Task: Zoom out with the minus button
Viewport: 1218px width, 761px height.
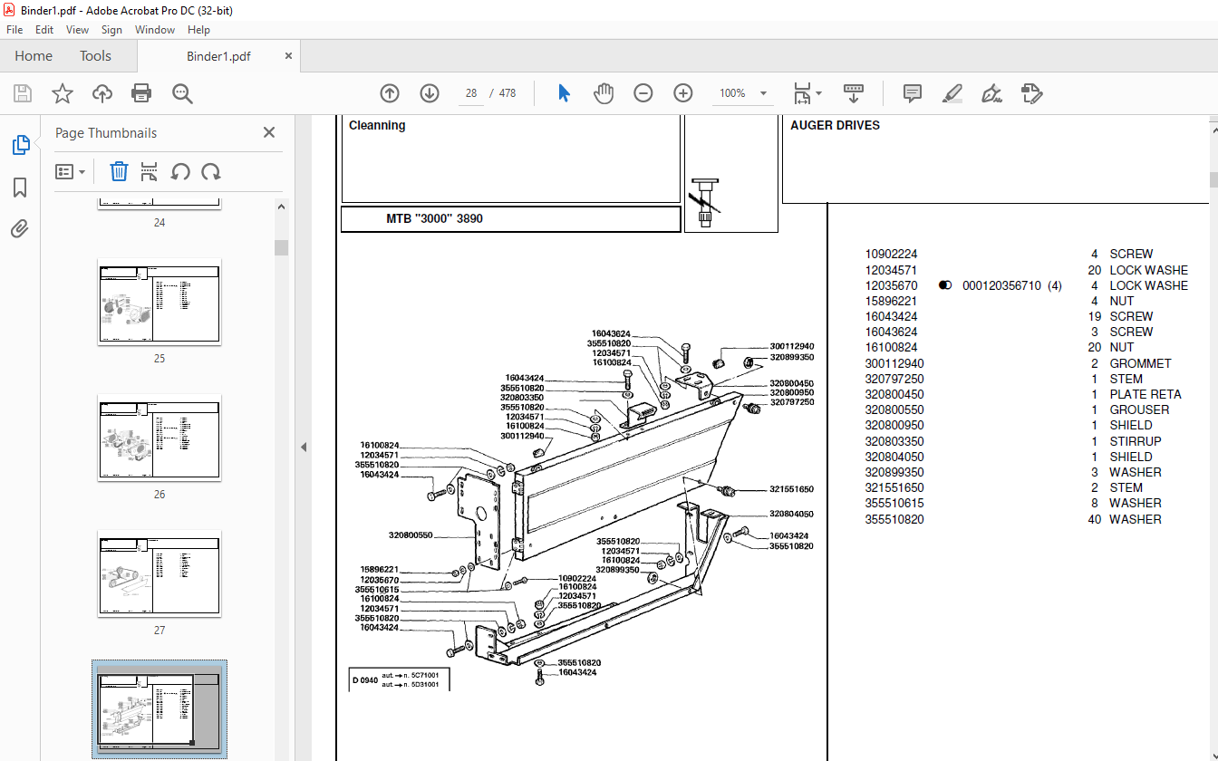Action: (643, 93)
